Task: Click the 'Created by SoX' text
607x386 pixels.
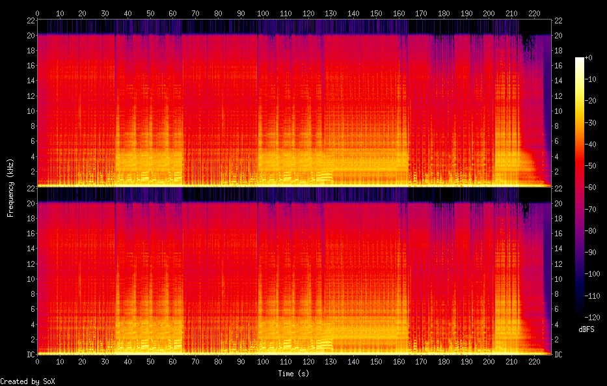Action: (x=27, y=381)
